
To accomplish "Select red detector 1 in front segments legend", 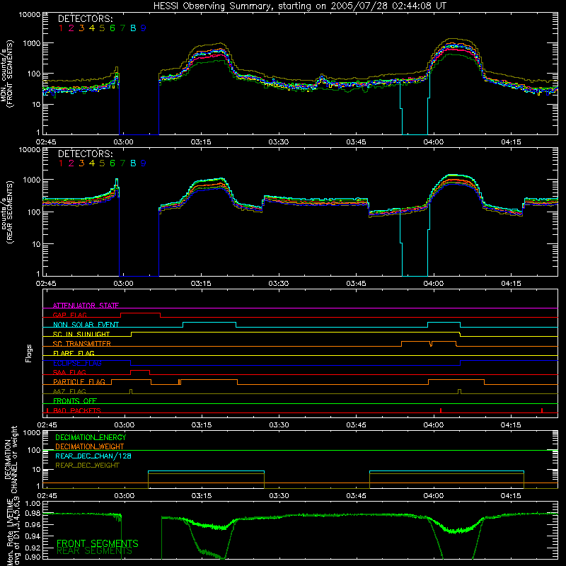I will [x=61, y=28].
